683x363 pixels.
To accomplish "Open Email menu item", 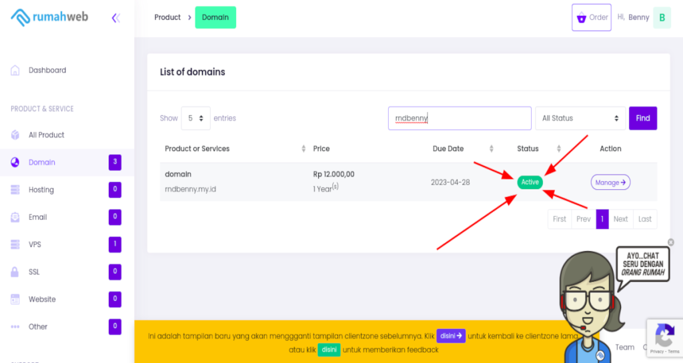I will pyautogui.click(x=38, y=217).
